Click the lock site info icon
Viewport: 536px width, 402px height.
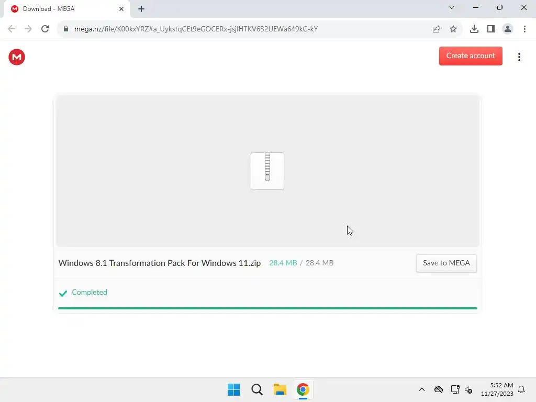pyautogui.click(x=66, y=29)
